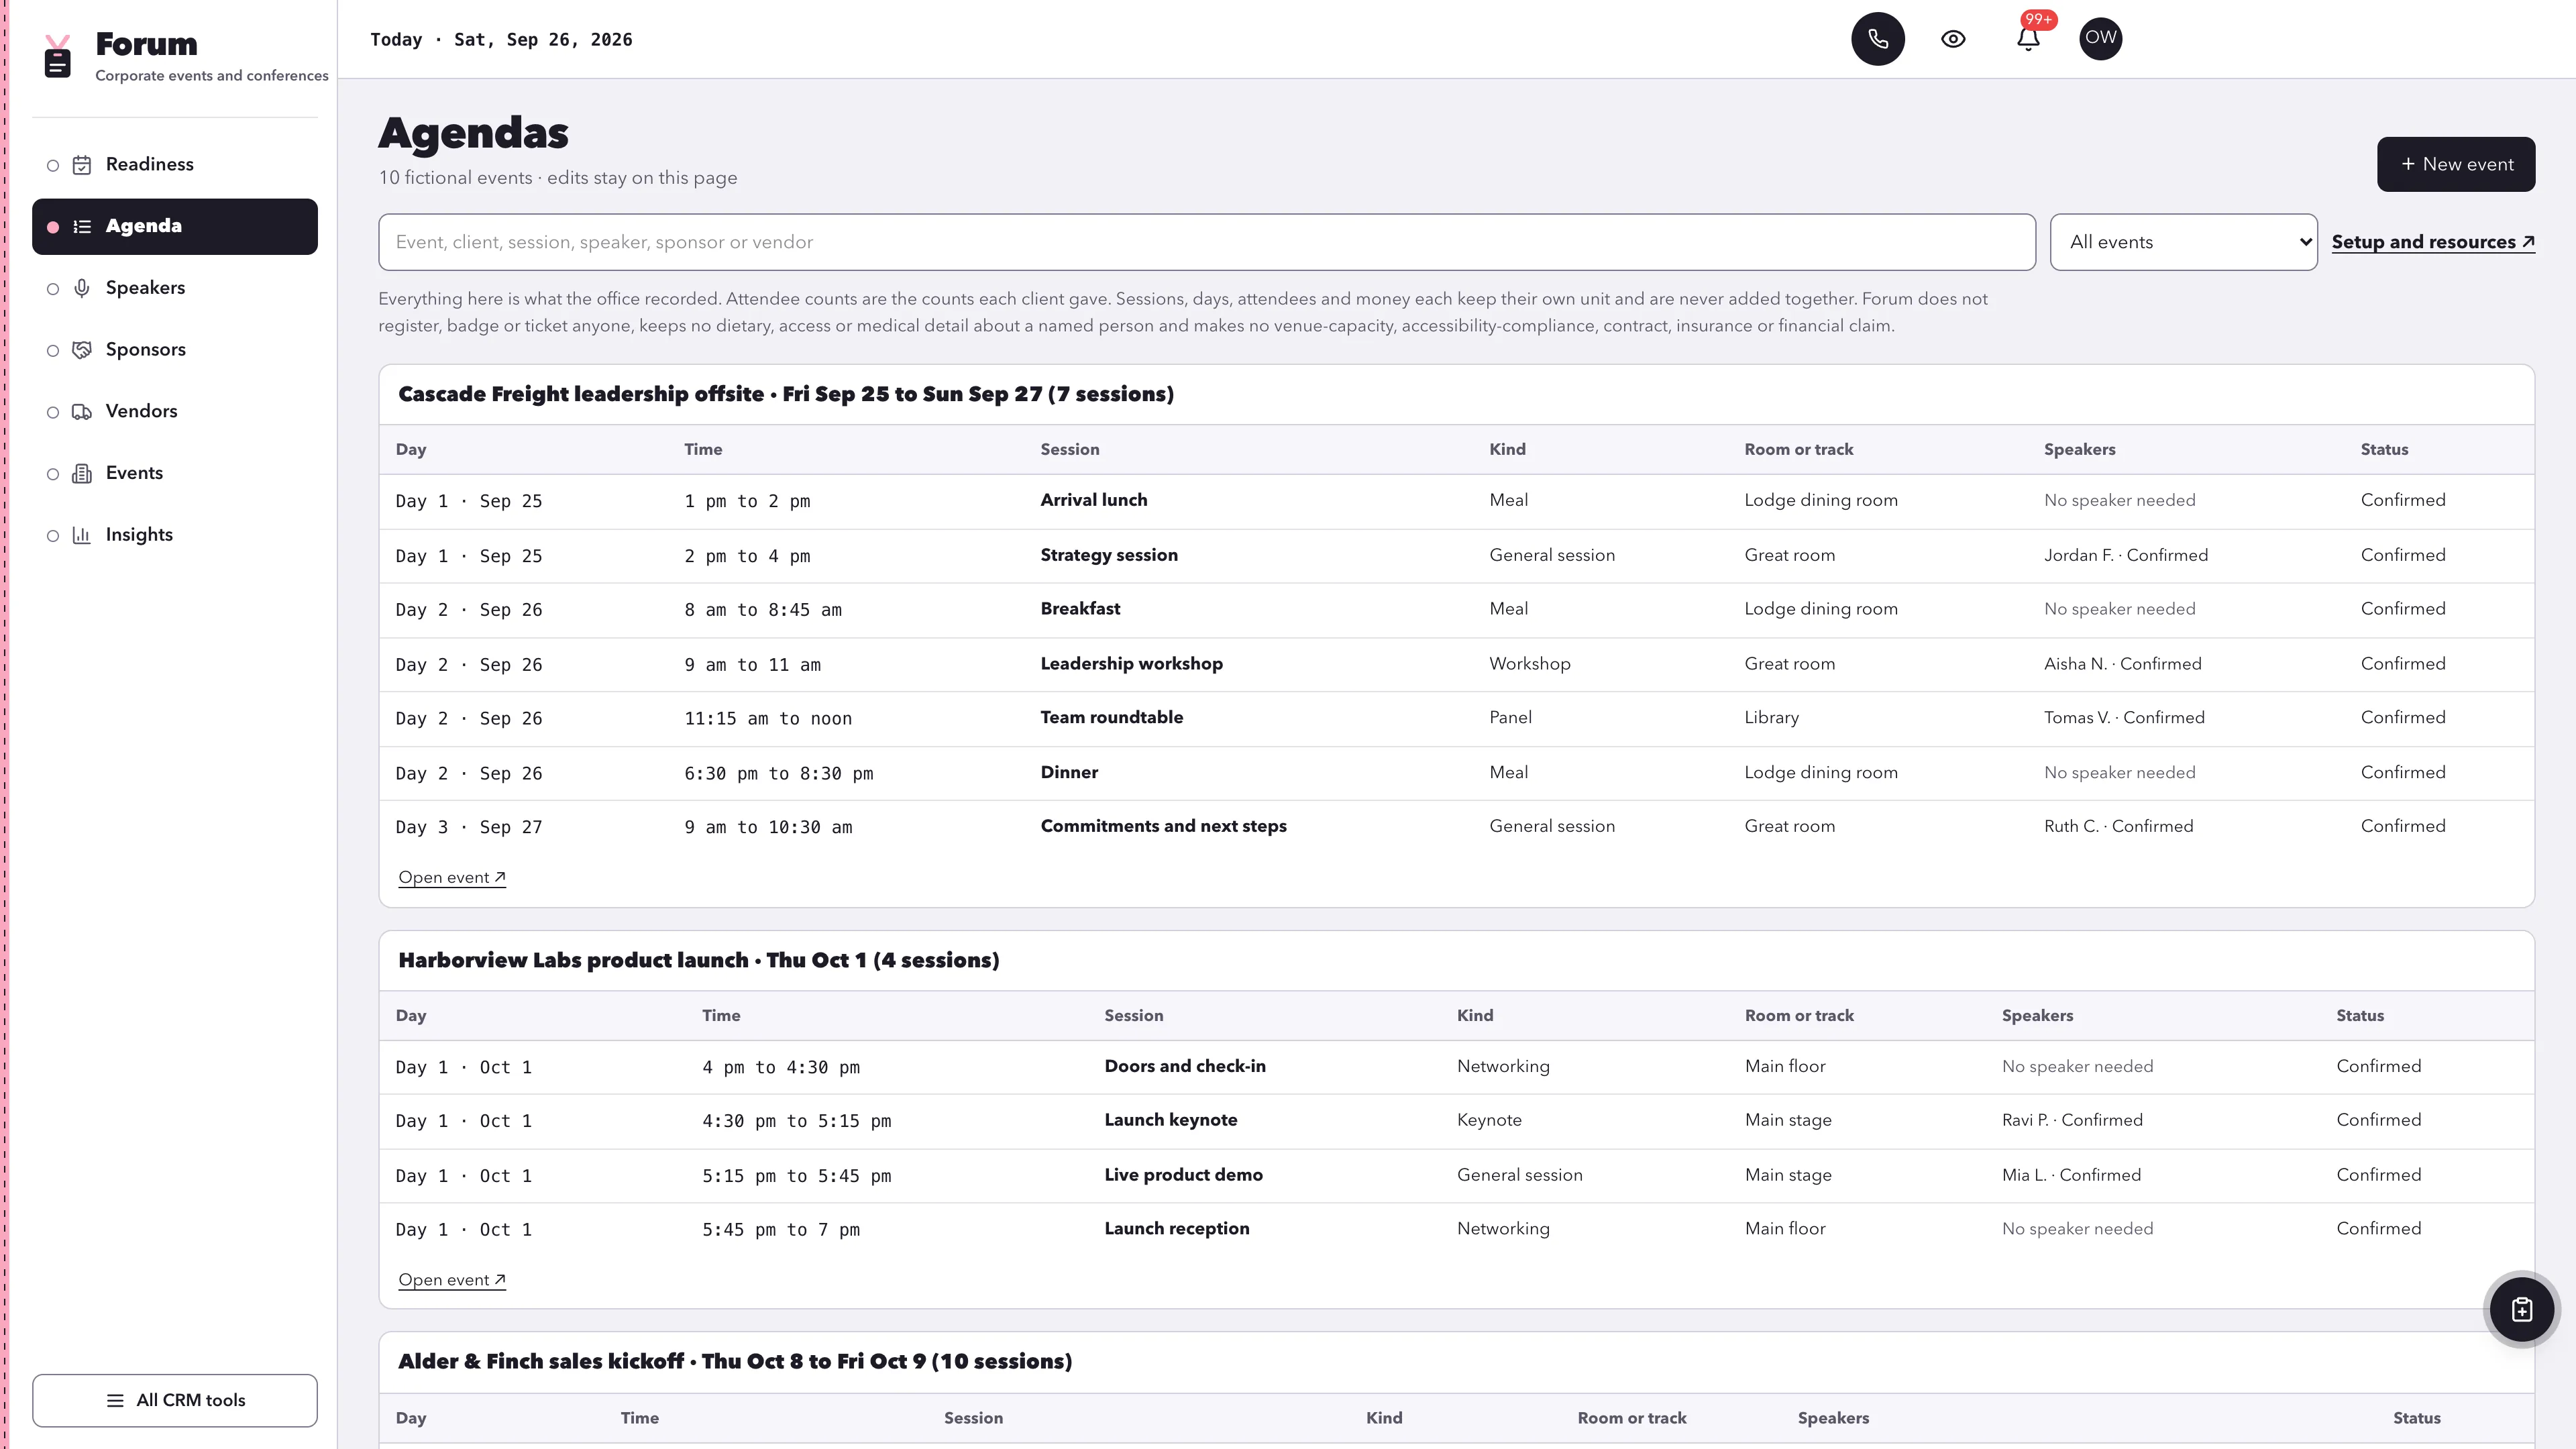Click the Forum logo icon
Screen dimensions: 2576x1449
58,56
